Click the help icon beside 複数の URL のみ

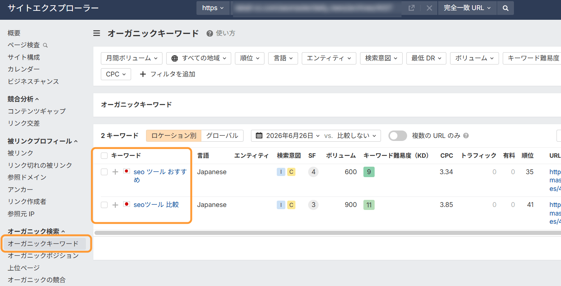466,136
